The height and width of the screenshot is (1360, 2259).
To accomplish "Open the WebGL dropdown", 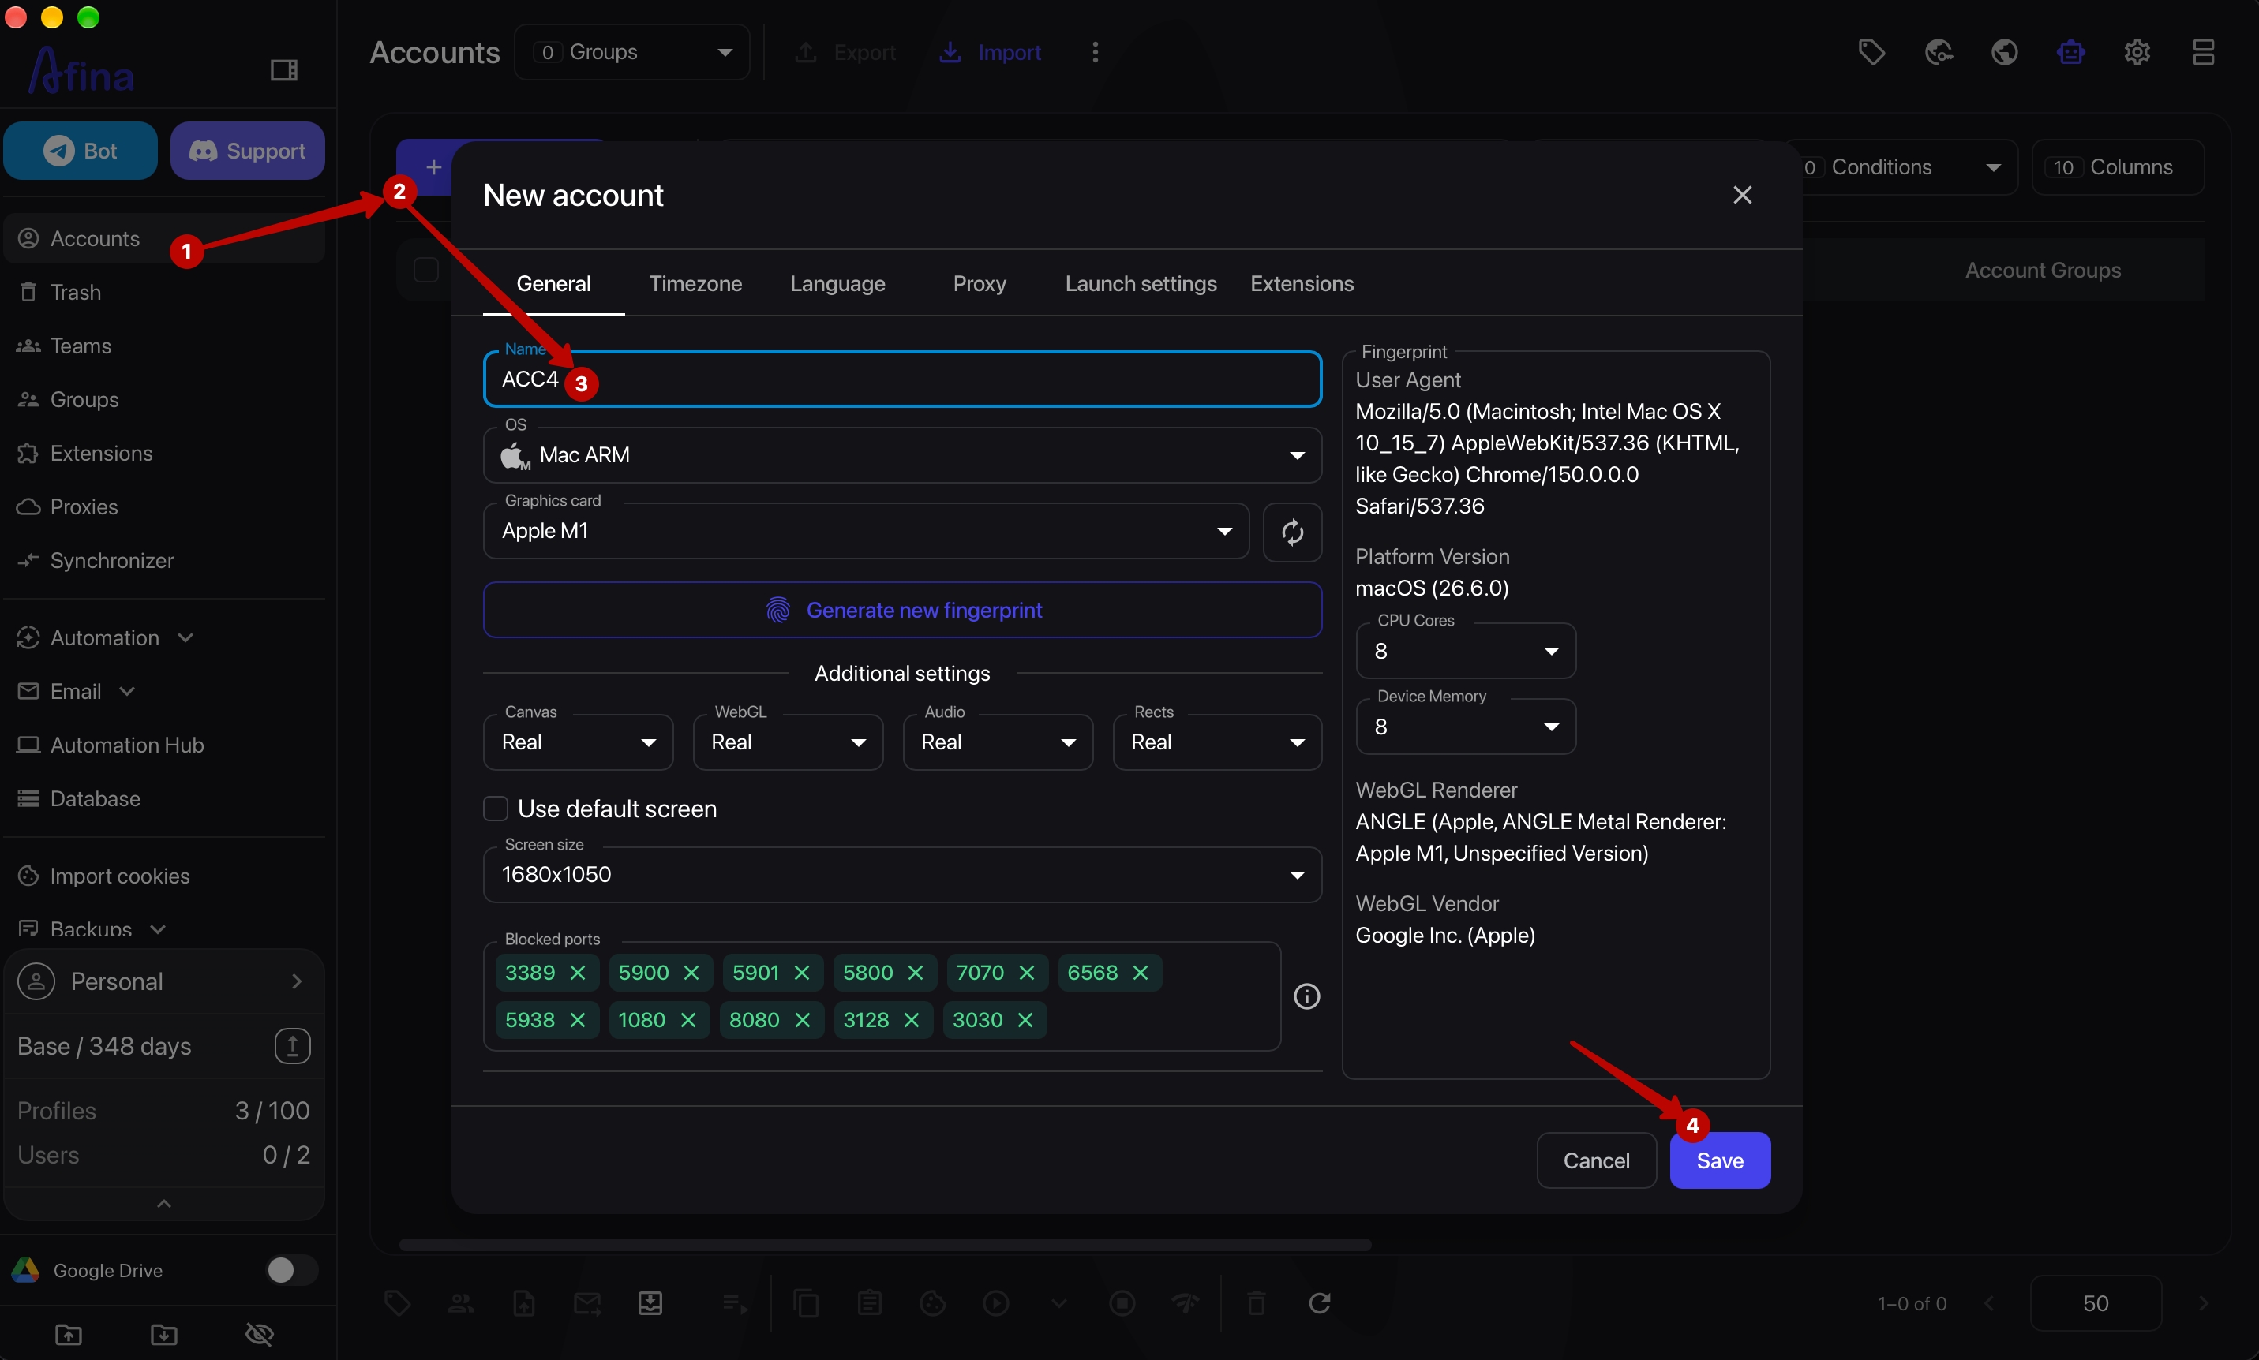I will pyautogui.click(x=788, y=742).
